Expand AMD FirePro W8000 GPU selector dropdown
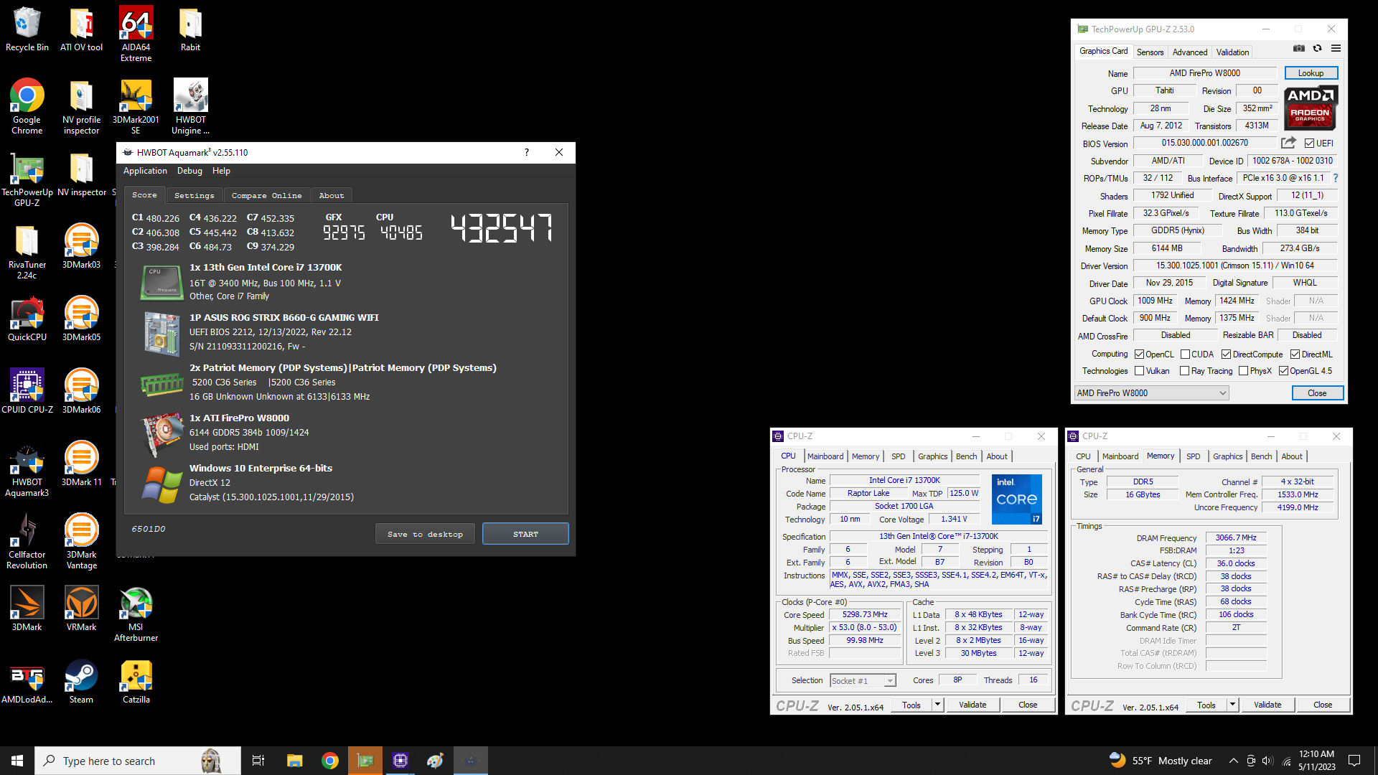This screenshot has height=775, width=1378. click(1151, 393)
